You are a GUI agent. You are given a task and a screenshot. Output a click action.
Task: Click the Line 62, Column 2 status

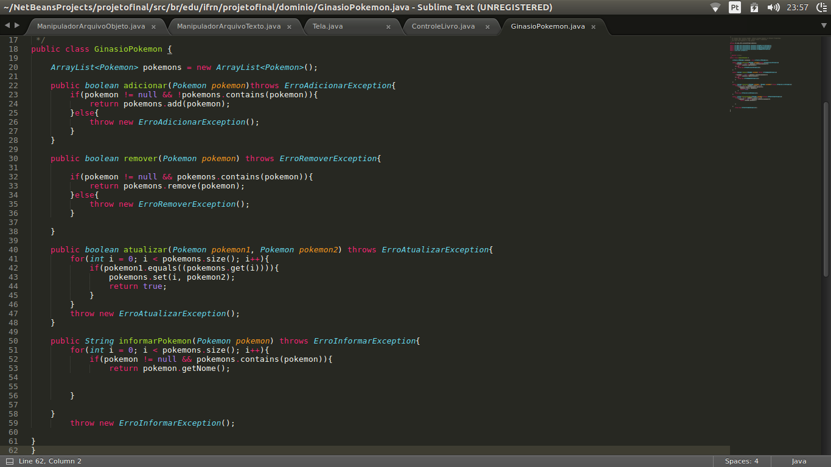tap(50, 461)
